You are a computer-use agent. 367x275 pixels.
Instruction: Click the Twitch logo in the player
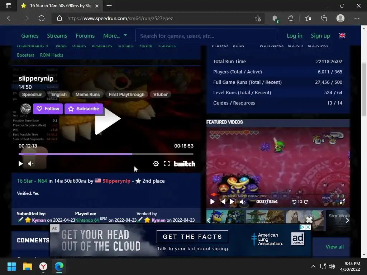[x=185, y=164]
